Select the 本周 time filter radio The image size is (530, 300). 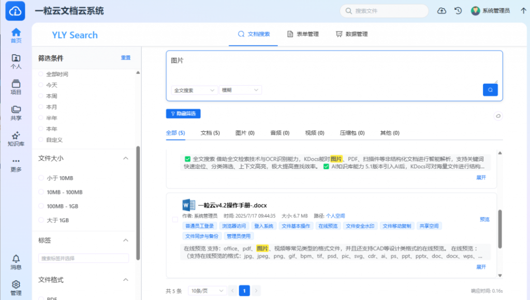(41, 96)
